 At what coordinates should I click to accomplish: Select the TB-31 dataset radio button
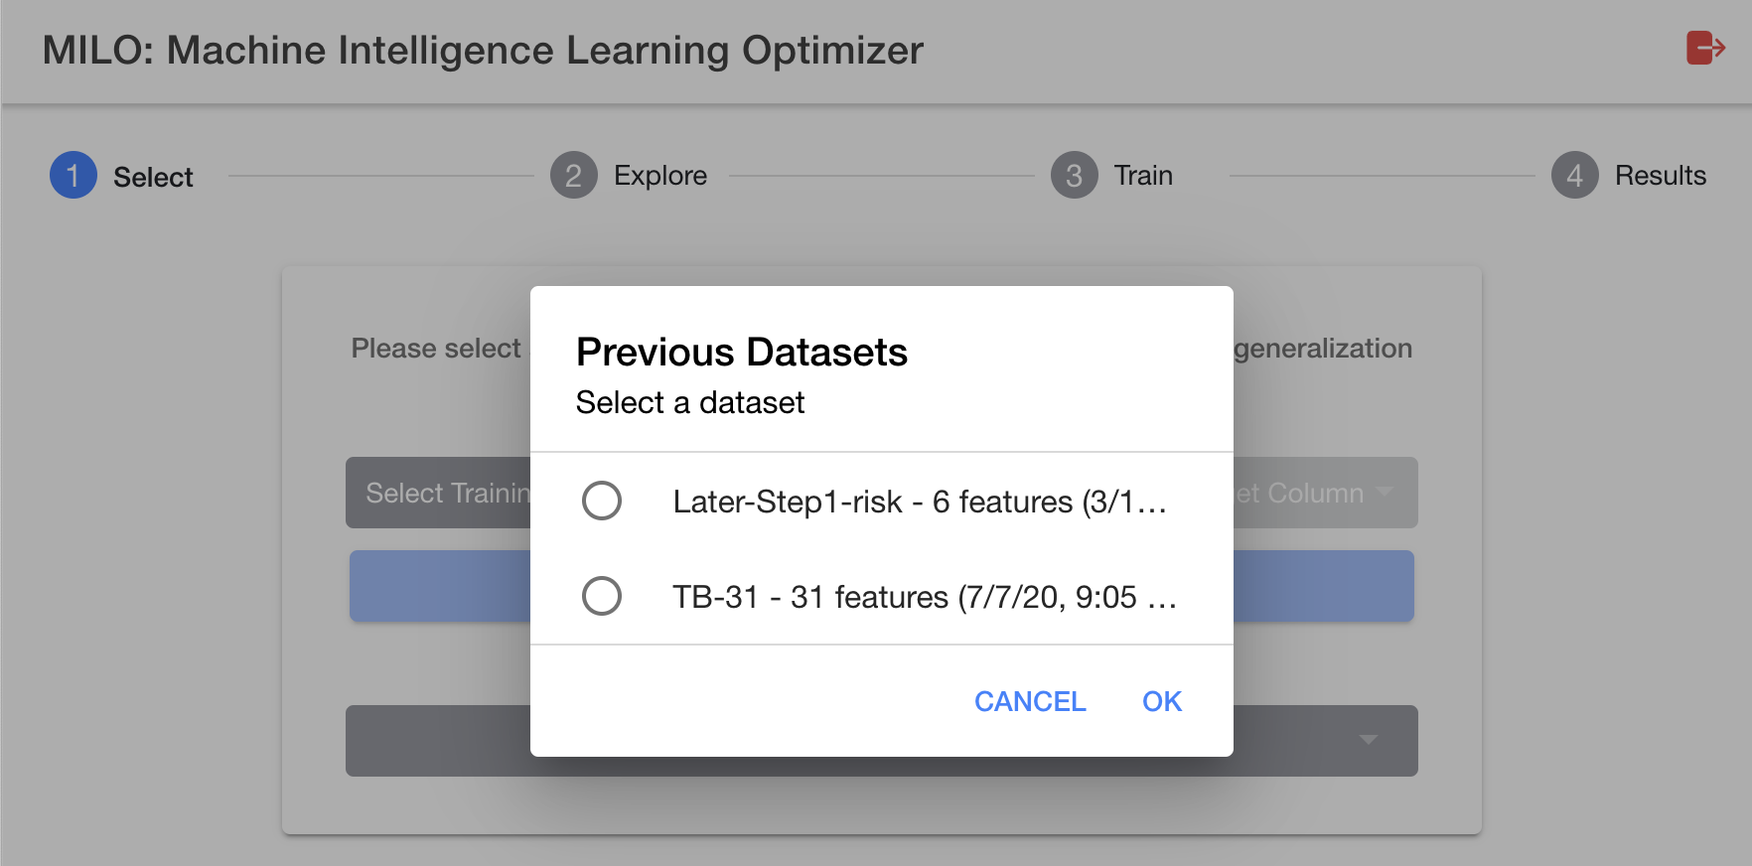click(x=602, y=596)
